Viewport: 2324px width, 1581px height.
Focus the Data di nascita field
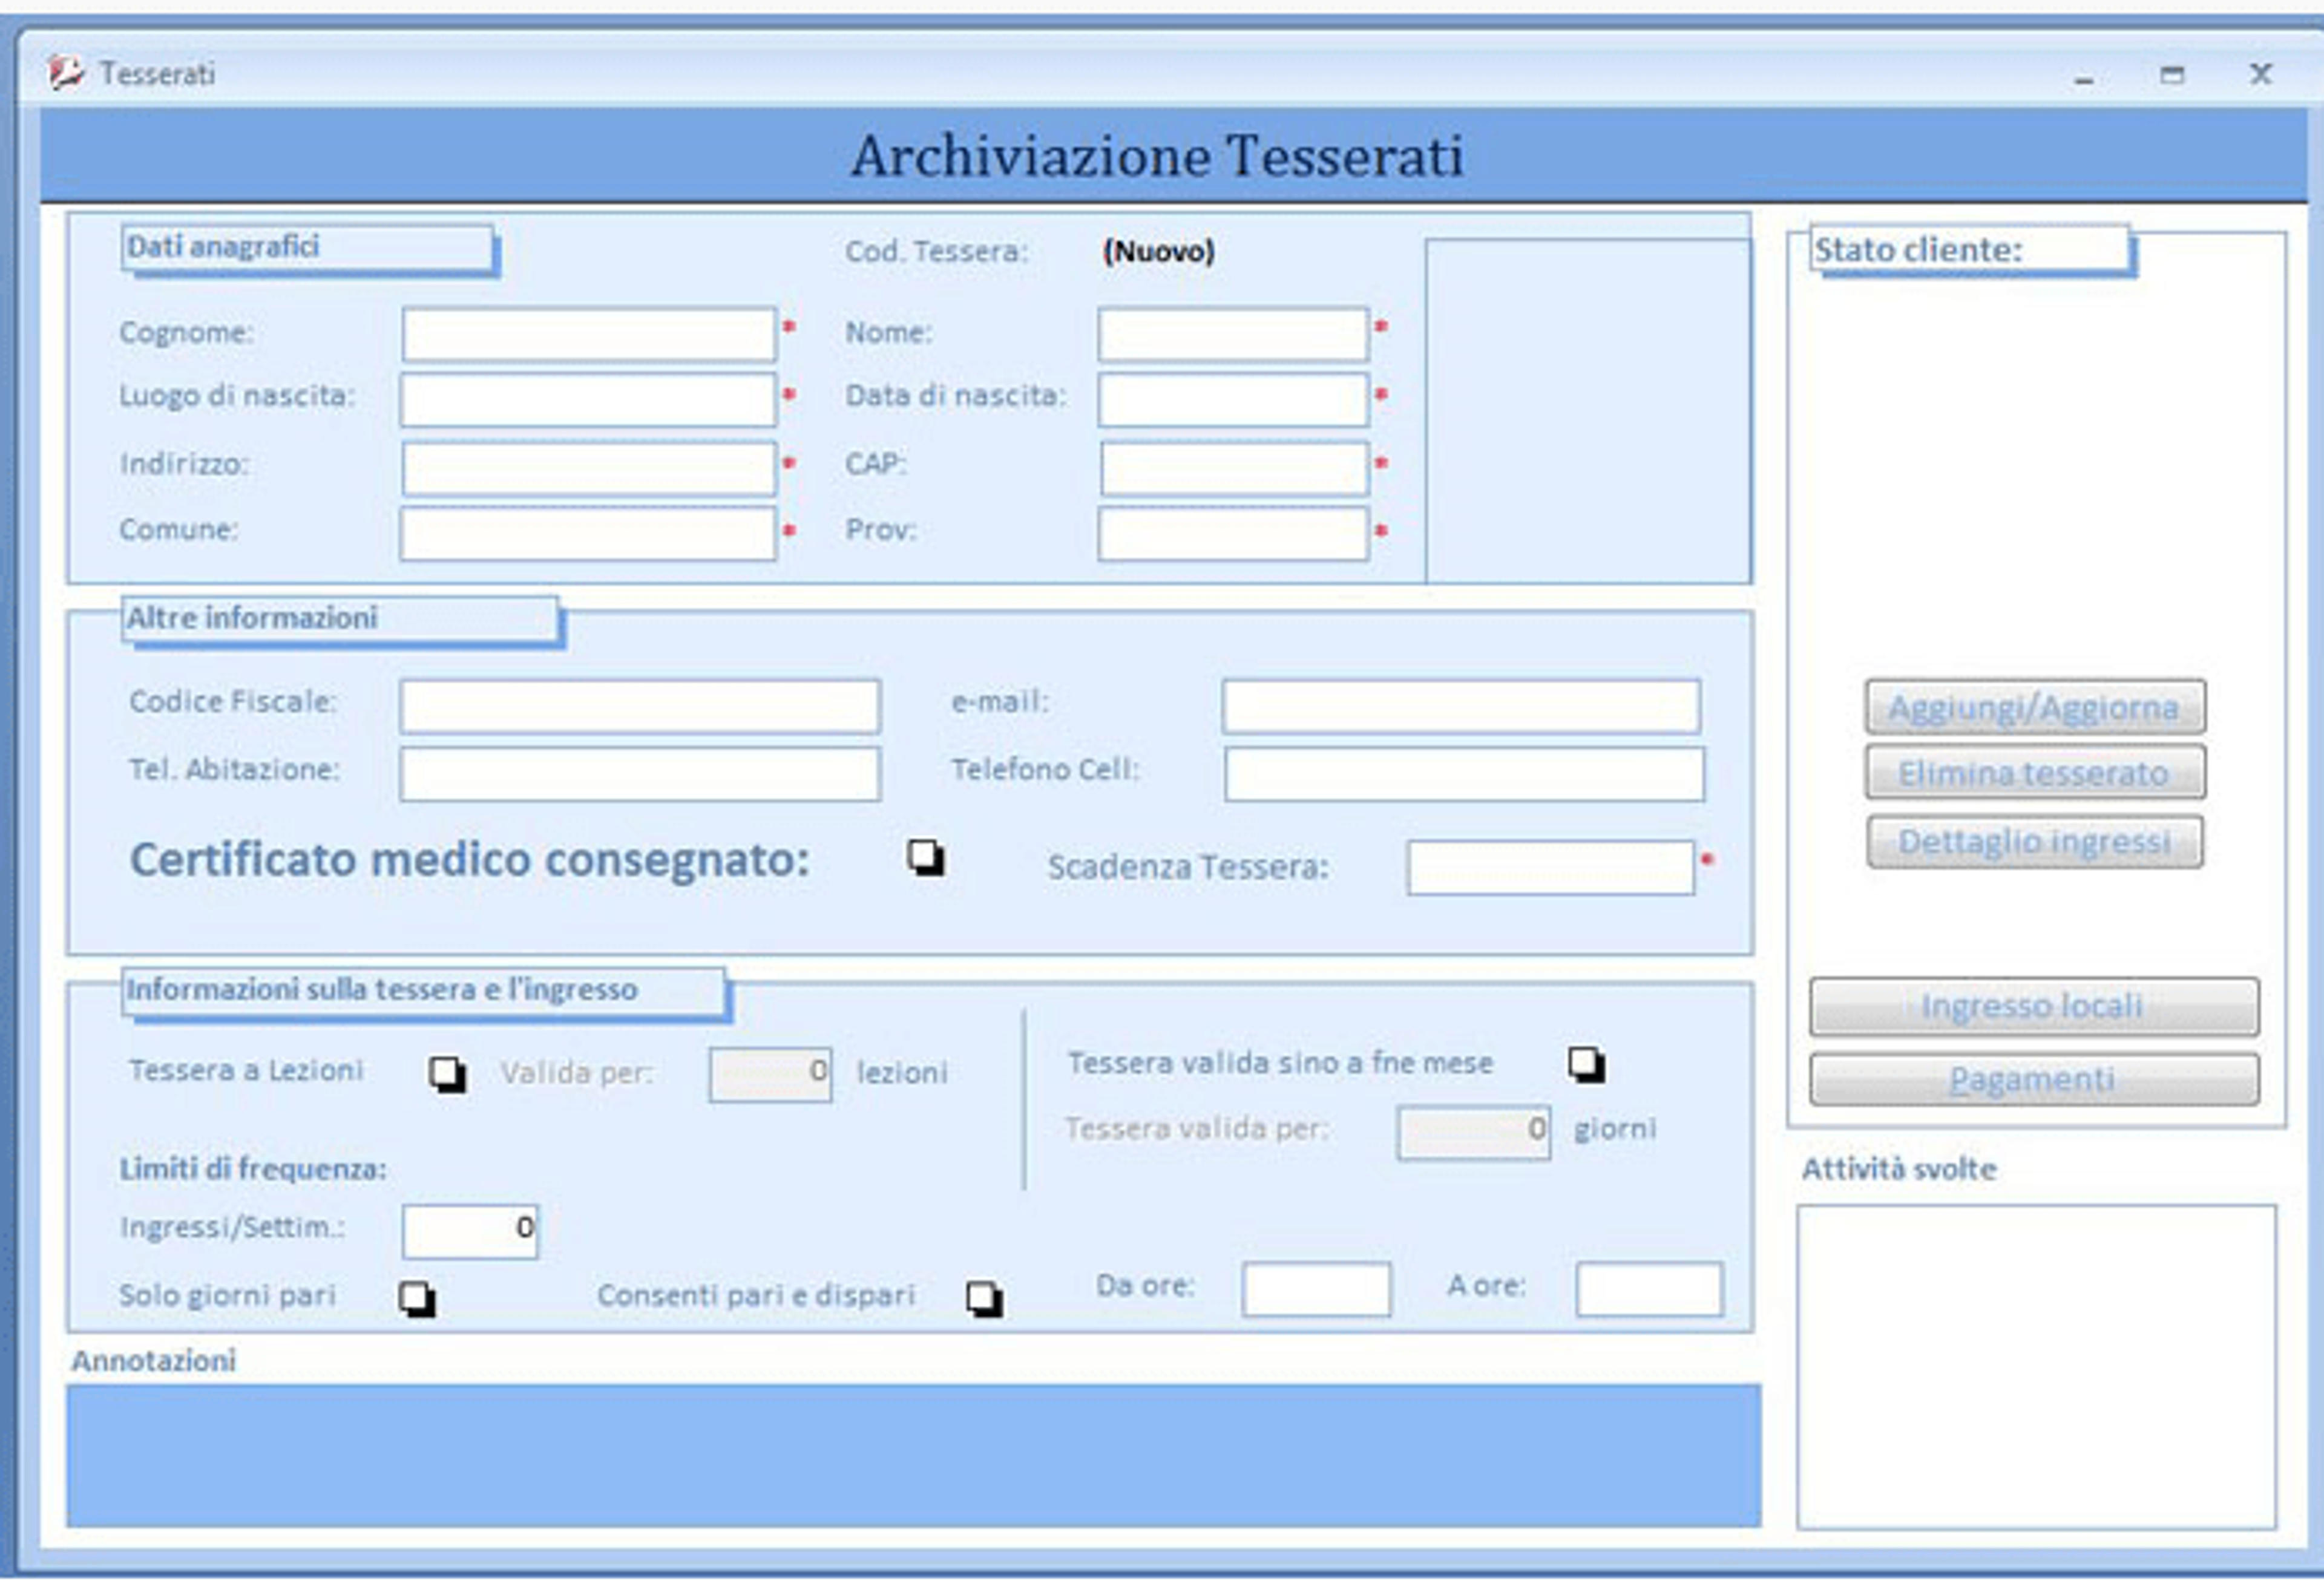(1233, 400)
